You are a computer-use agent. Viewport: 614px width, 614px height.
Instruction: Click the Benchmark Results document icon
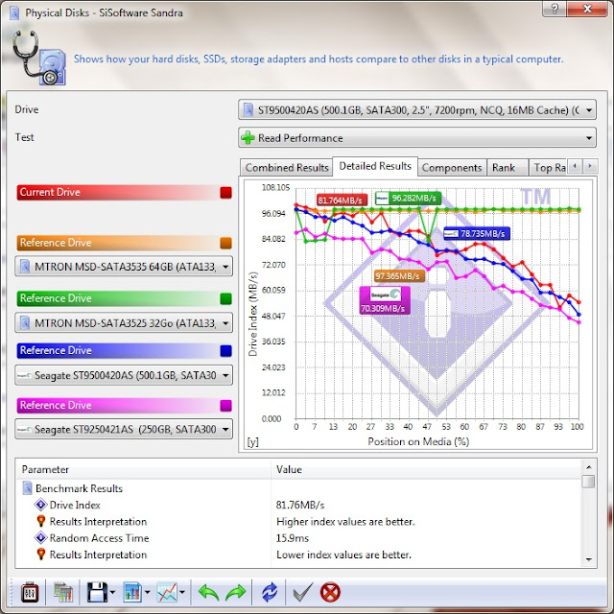click(x=27, y=488)
